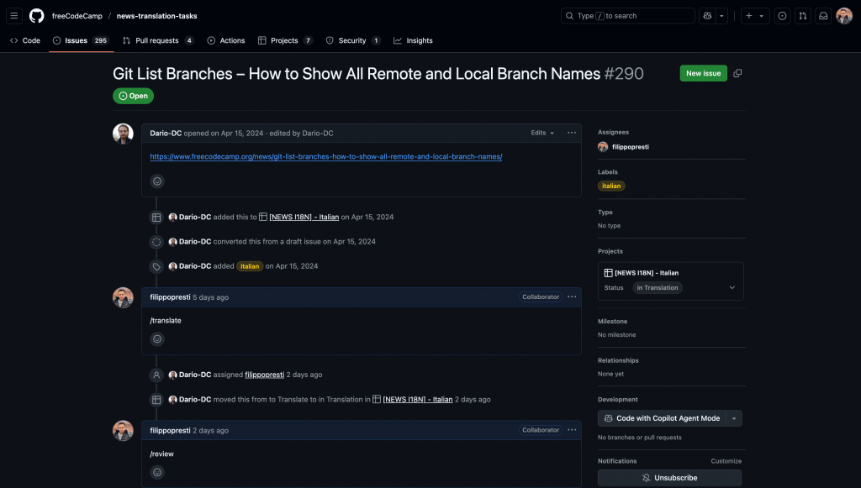Open global issues icon in header

[783, 16]
